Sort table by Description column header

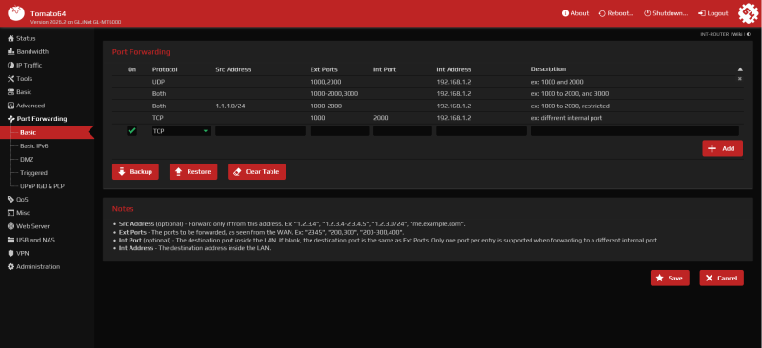(549, 69)
